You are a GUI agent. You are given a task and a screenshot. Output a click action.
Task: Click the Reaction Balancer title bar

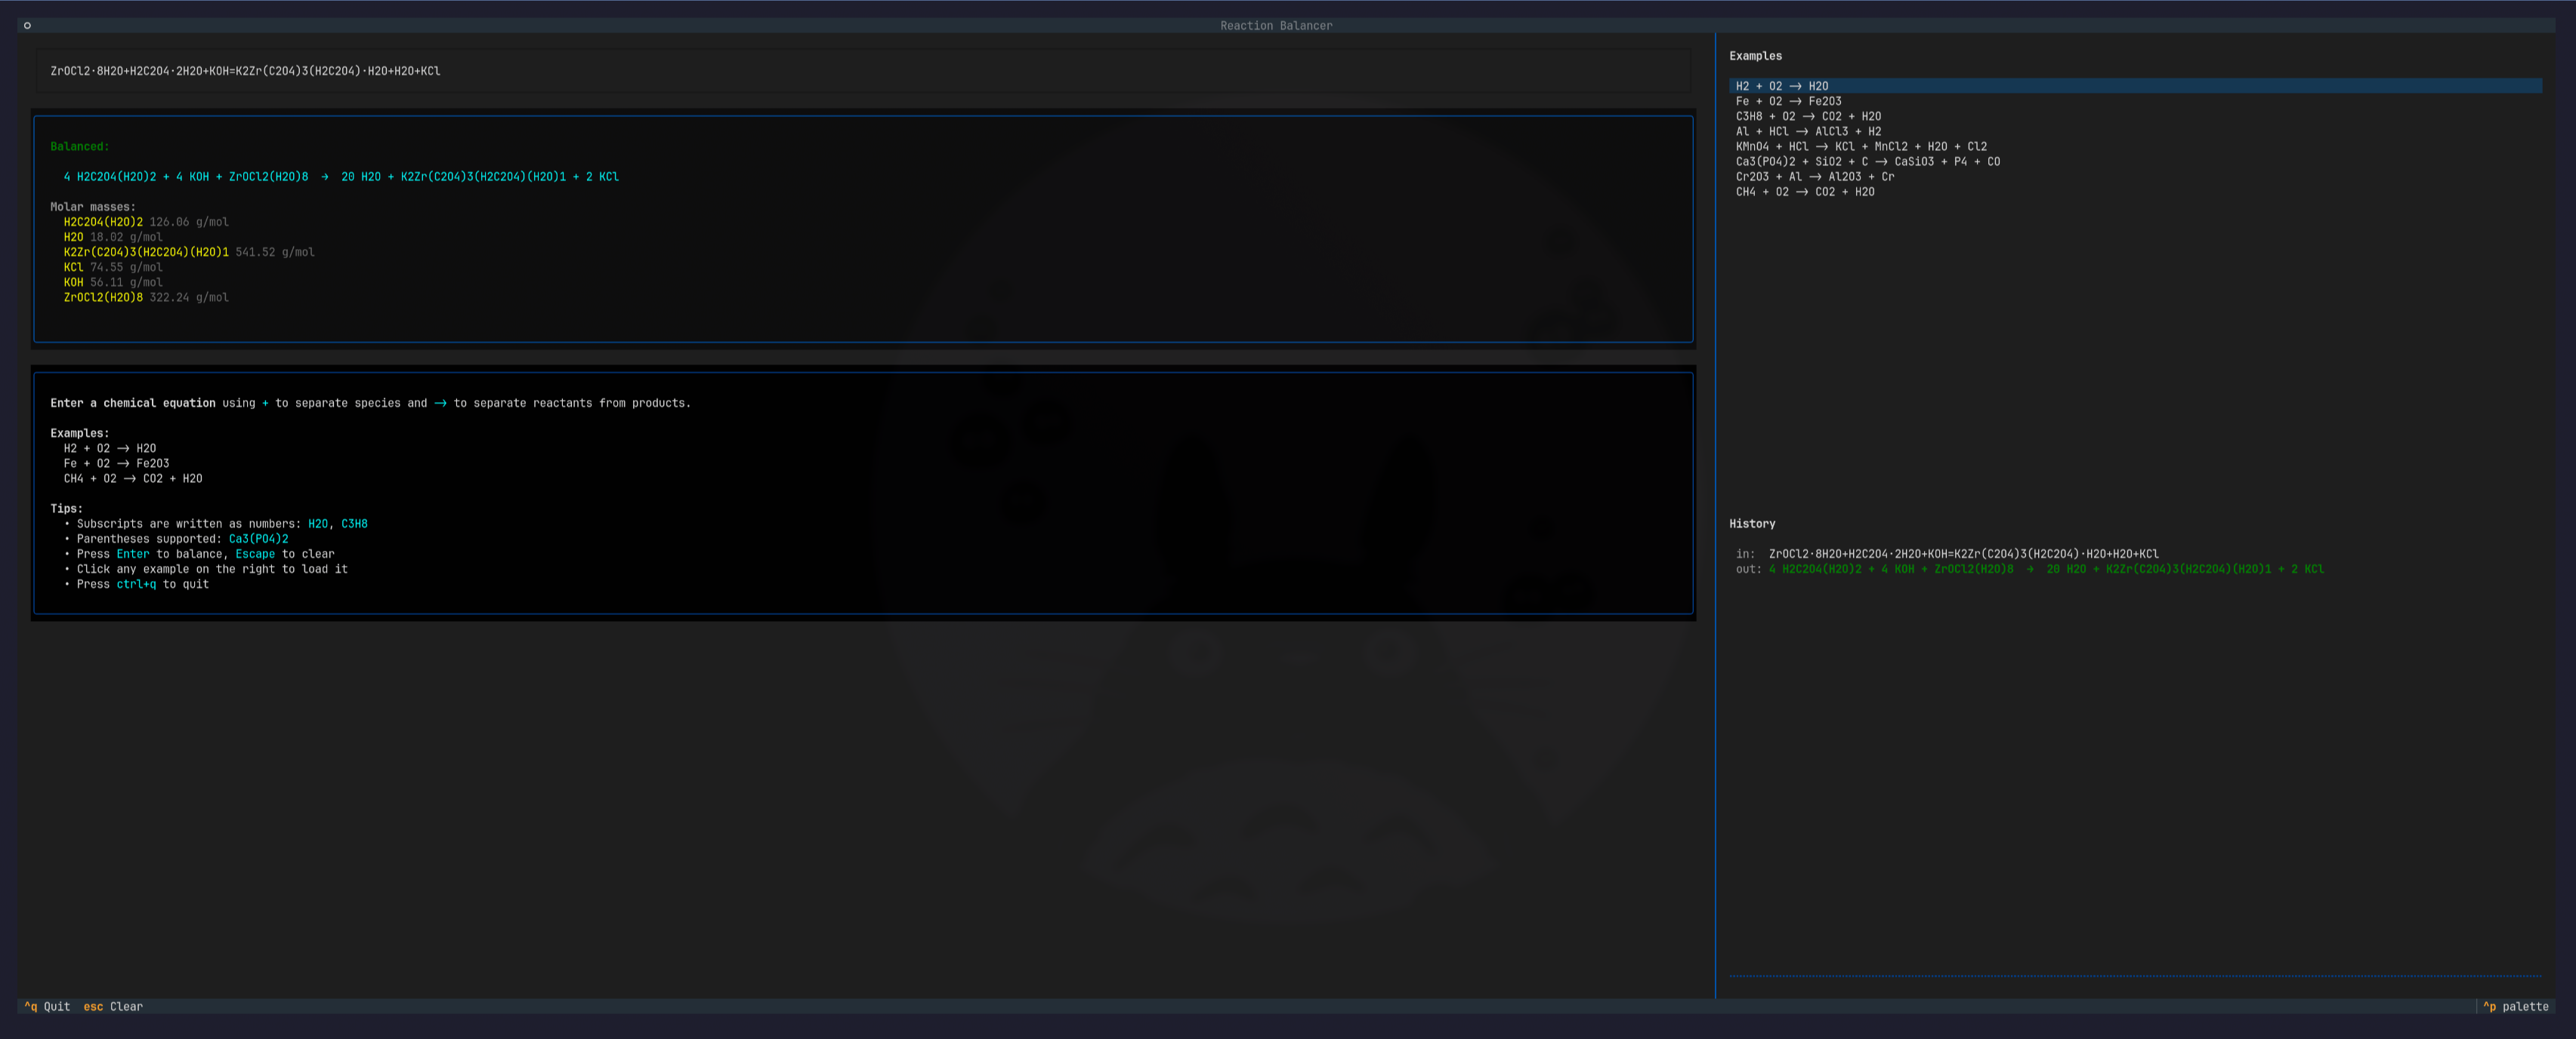pyautogui.click(x=1275, y=26)
